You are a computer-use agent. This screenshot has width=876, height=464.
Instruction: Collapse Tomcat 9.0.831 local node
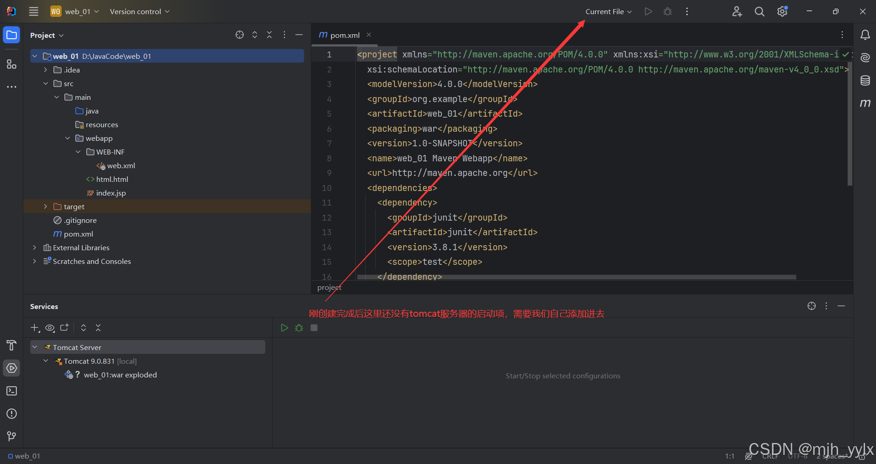point(46,361)
